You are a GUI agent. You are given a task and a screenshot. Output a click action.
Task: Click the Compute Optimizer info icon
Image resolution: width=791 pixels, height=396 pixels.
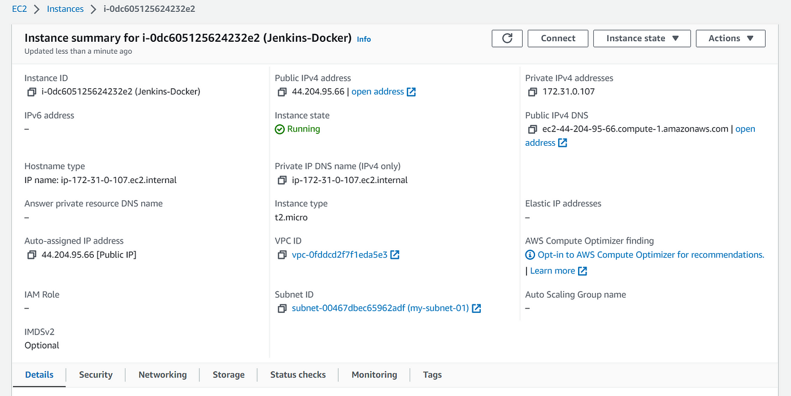(530, 255)
